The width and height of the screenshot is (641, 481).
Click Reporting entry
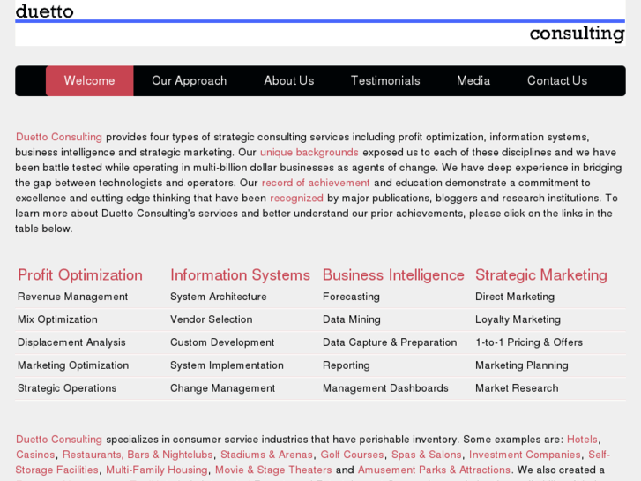point(347,365)
